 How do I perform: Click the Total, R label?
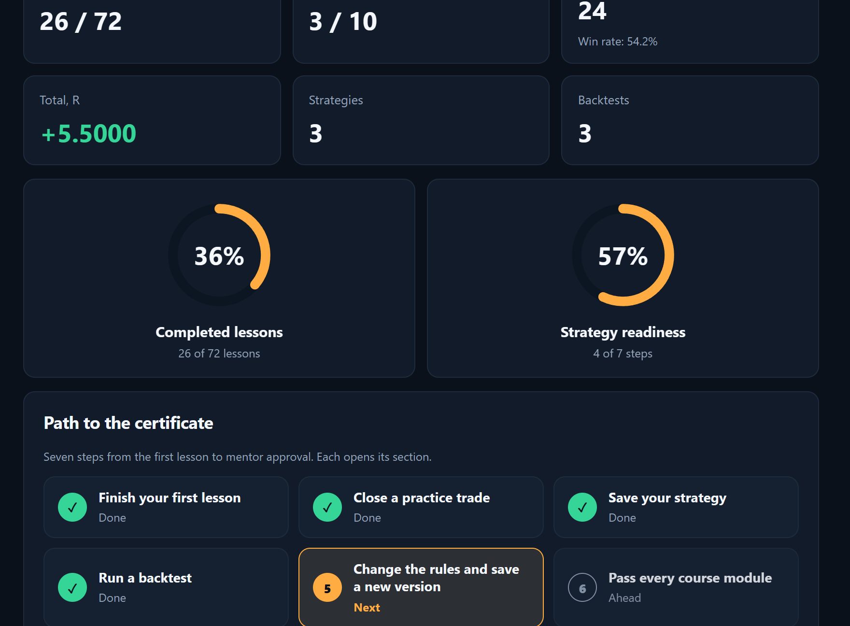click(x=60, y=100)
